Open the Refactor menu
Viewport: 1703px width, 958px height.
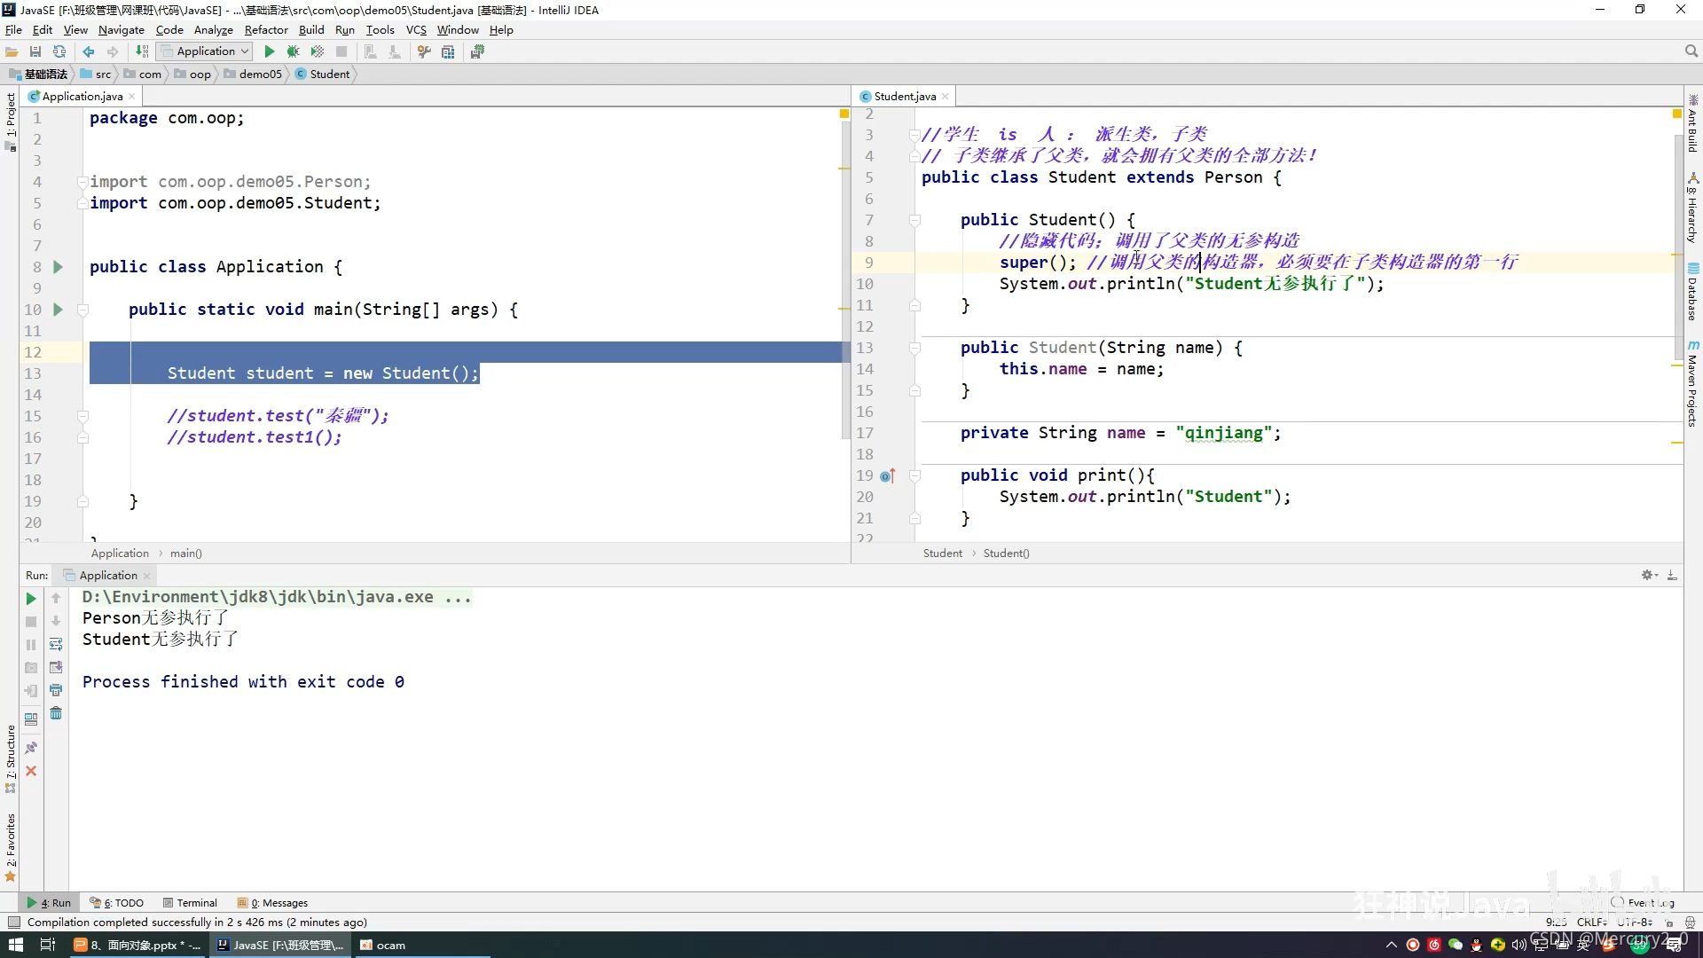[x=266, y=29]
